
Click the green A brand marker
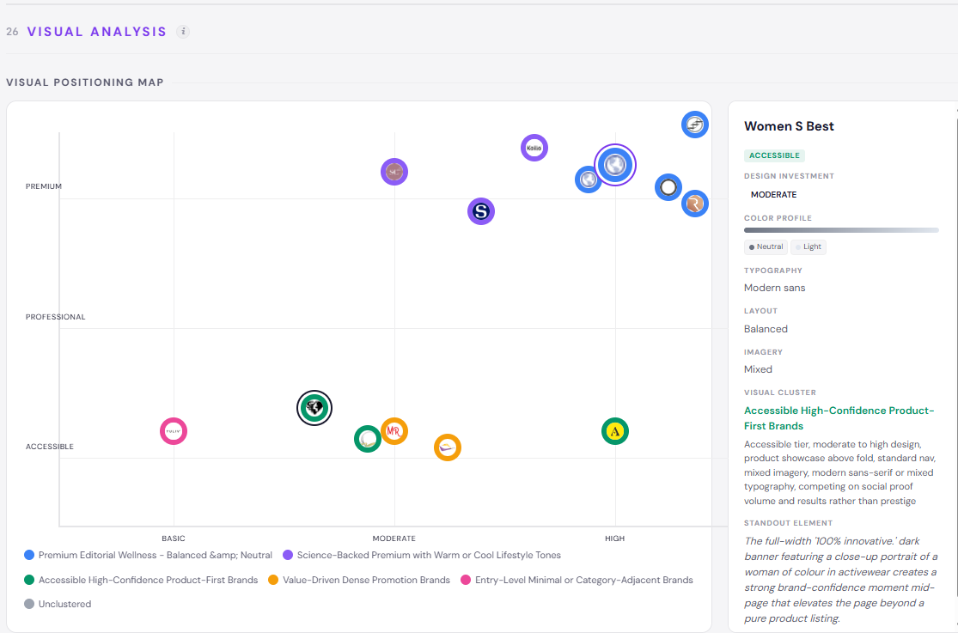[x=614, y=431]
